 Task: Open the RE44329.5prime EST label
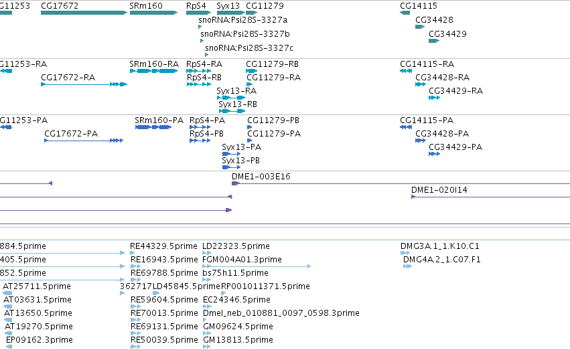tap(163, 246)
